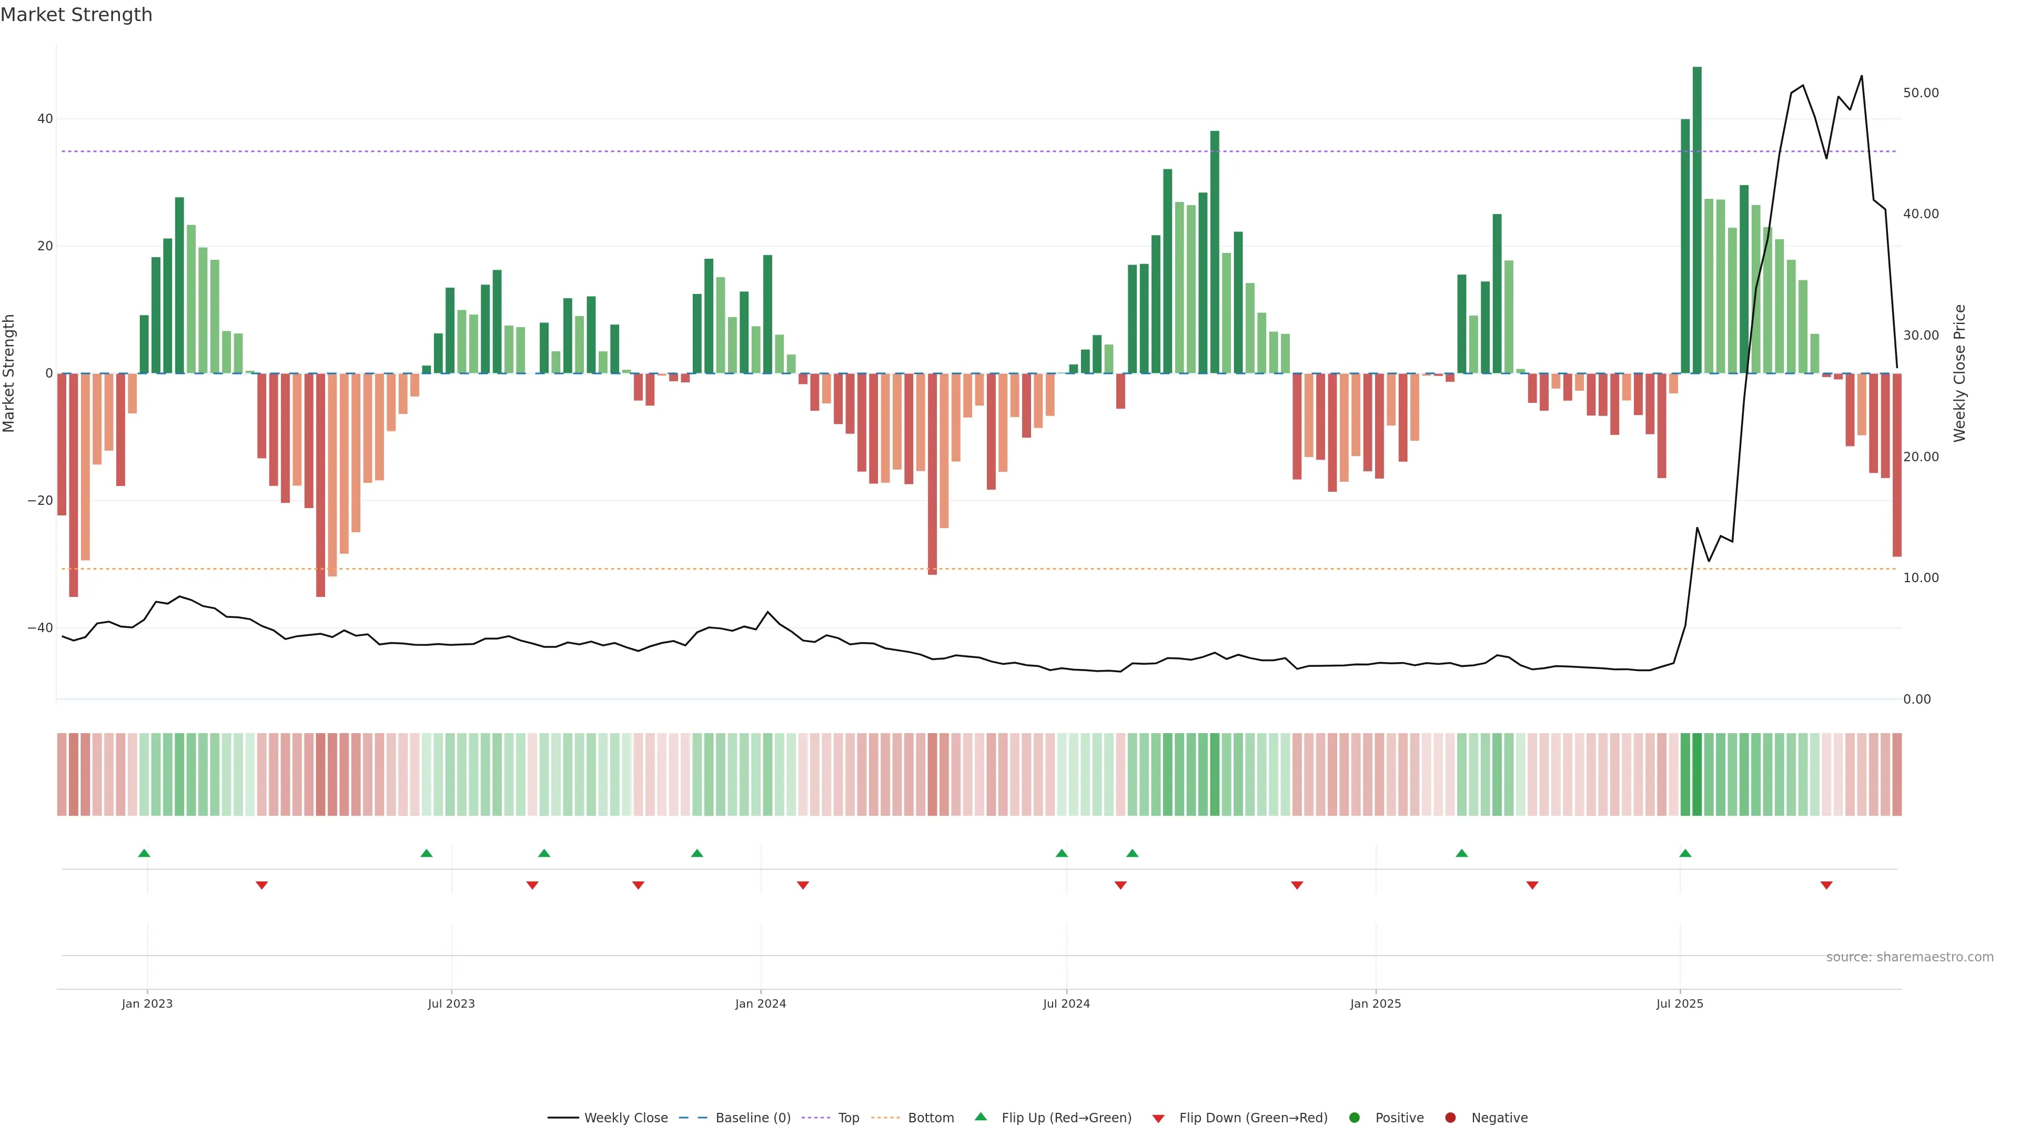Screen dimensions: 2020x1136
Task: Click the green Flip Up legend triangle icon
Action: tap(980, 1117)
